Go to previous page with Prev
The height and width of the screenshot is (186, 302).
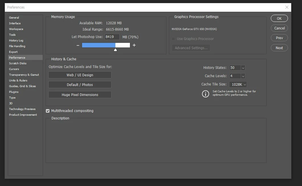279,38
